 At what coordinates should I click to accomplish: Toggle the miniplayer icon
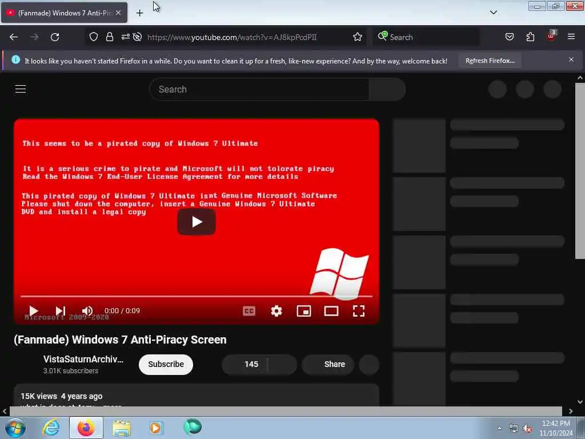click(x=304, y=311)
